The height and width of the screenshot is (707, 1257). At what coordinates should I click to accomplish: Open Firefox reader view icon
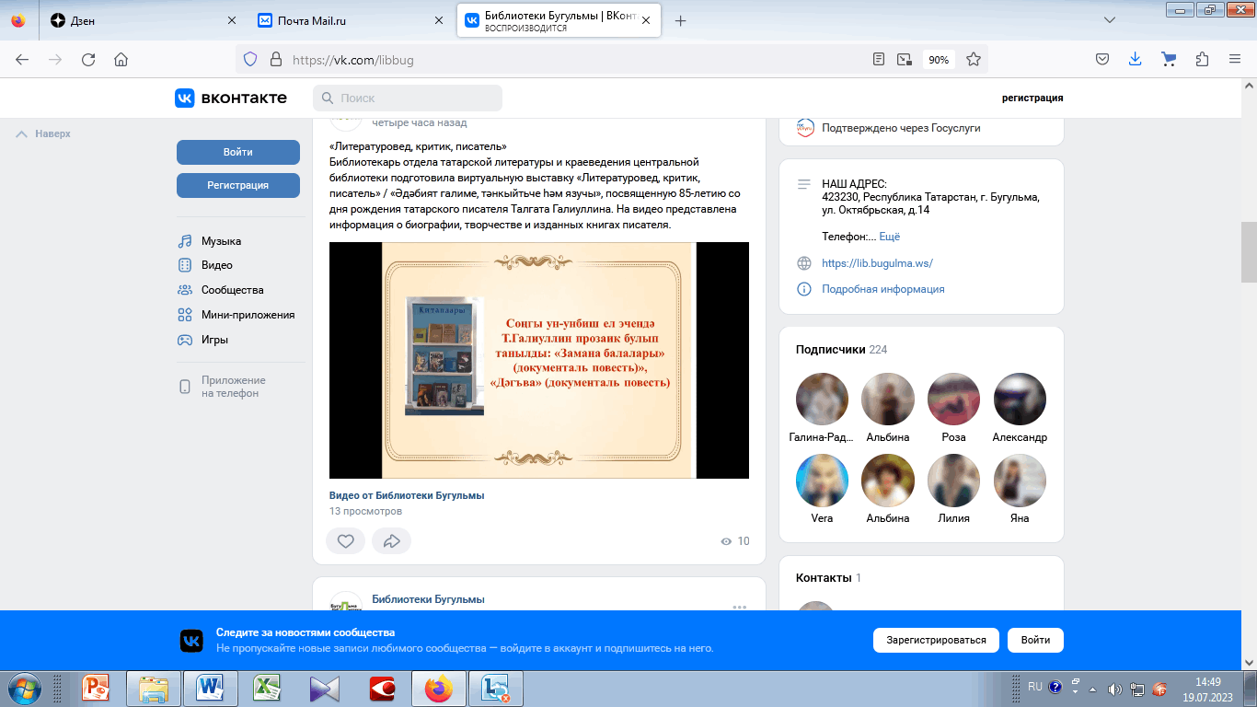879,59
